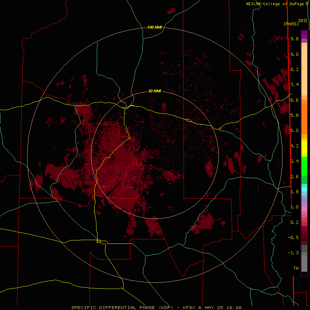Pick the yellow segment of the color bar

[x=304, y=147]
